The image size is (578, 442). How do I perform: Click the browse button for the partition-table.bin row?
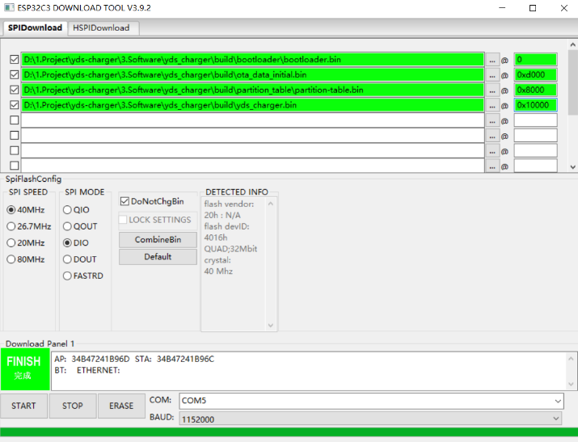[492, 90]
